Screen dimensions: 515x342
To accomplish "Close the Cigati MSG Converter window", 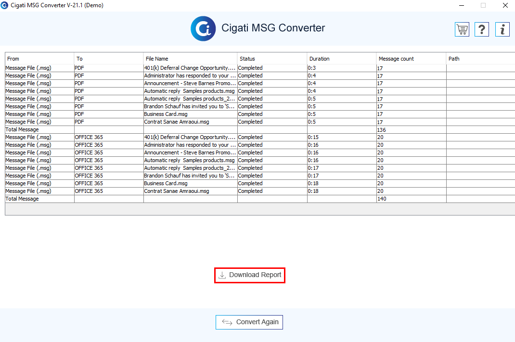I will coord(505,5).
